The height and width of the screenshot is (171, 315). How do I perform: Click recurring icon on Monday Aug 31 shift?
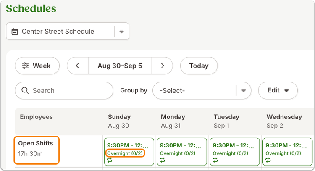point(163,160)
